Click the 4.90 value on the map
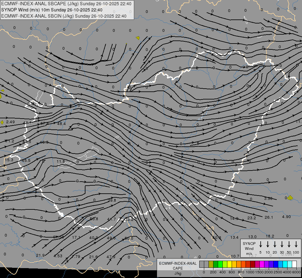 pos(286,217)
